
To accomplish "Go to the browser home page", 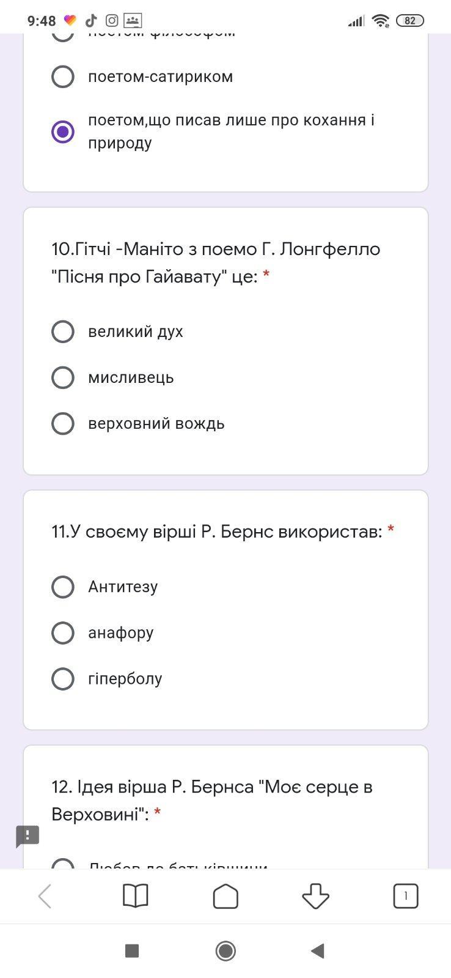I will coord(226,897).
